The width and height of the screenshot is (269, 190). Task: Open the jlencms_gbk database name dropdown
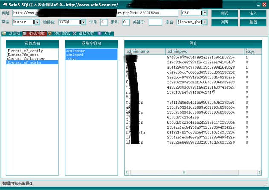pyautogui.click(x=204, y=22)
